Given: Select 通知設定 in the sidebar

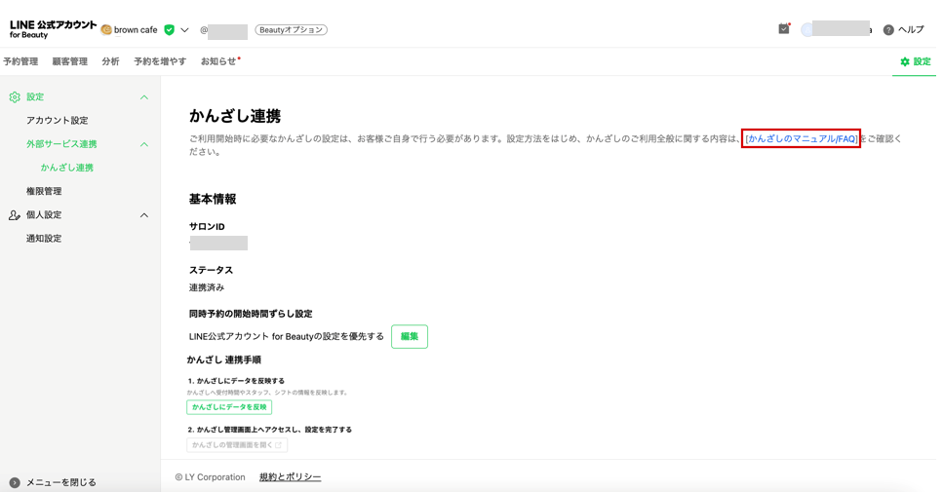Looking at the screenshot, I should (44, 239).
